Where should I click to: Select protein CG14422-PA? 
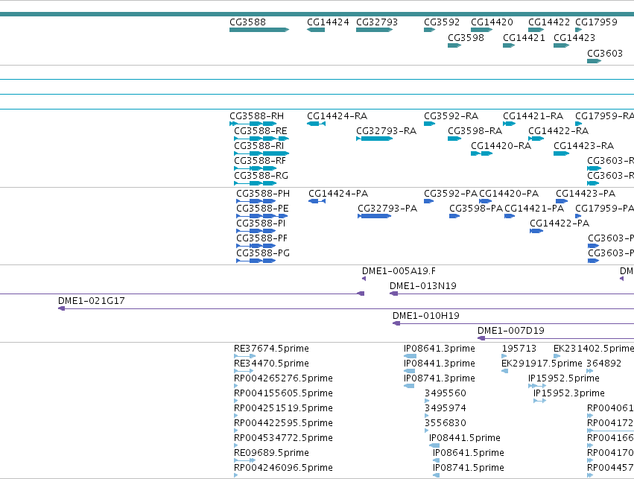click(559, 223)
